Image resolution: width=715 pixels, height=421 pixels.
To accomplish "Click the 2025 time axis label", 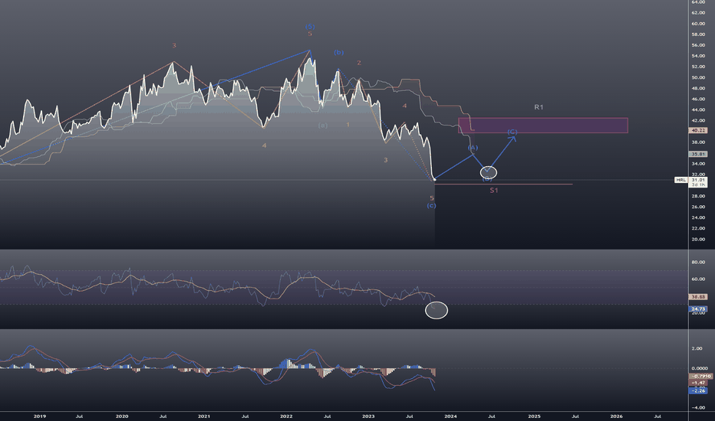I will click(x=535, y=416).
